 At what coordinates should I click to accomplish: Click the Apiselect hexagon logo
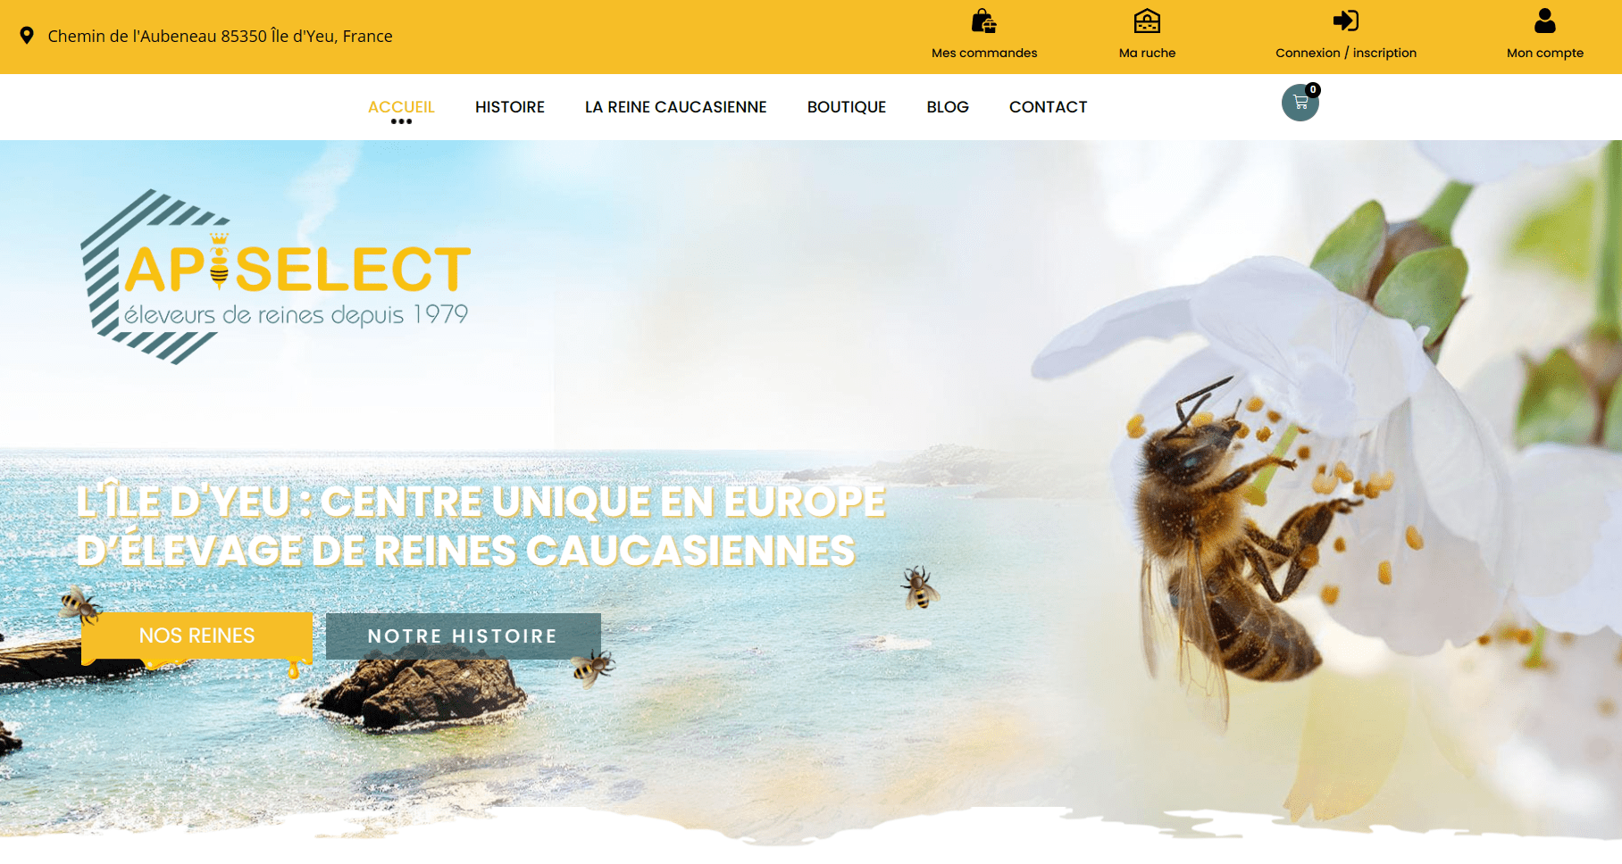275,277
